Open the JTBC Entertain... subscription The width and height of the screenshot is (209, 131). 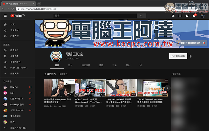click(18, 110)
